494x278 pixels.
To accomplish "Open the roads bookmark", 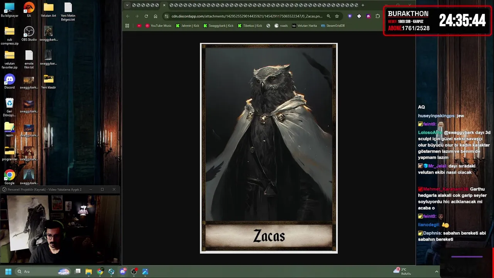I will pyautogui.click(x=281, y=25).
